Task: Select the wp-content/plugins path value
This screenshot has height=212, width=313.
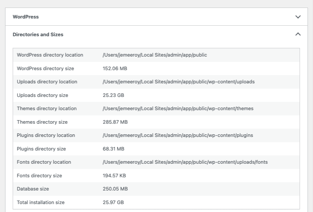Action: (x=178, y=135)
